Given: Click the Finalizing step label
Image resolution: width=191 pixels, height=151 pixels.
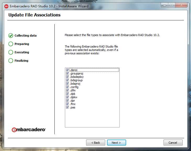Looking at the screenshot, I should [21, 61].
